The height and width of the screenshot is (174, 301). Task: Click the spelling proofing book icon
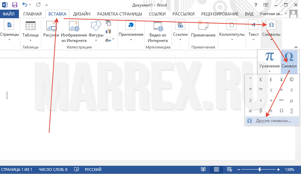(76, 170)
